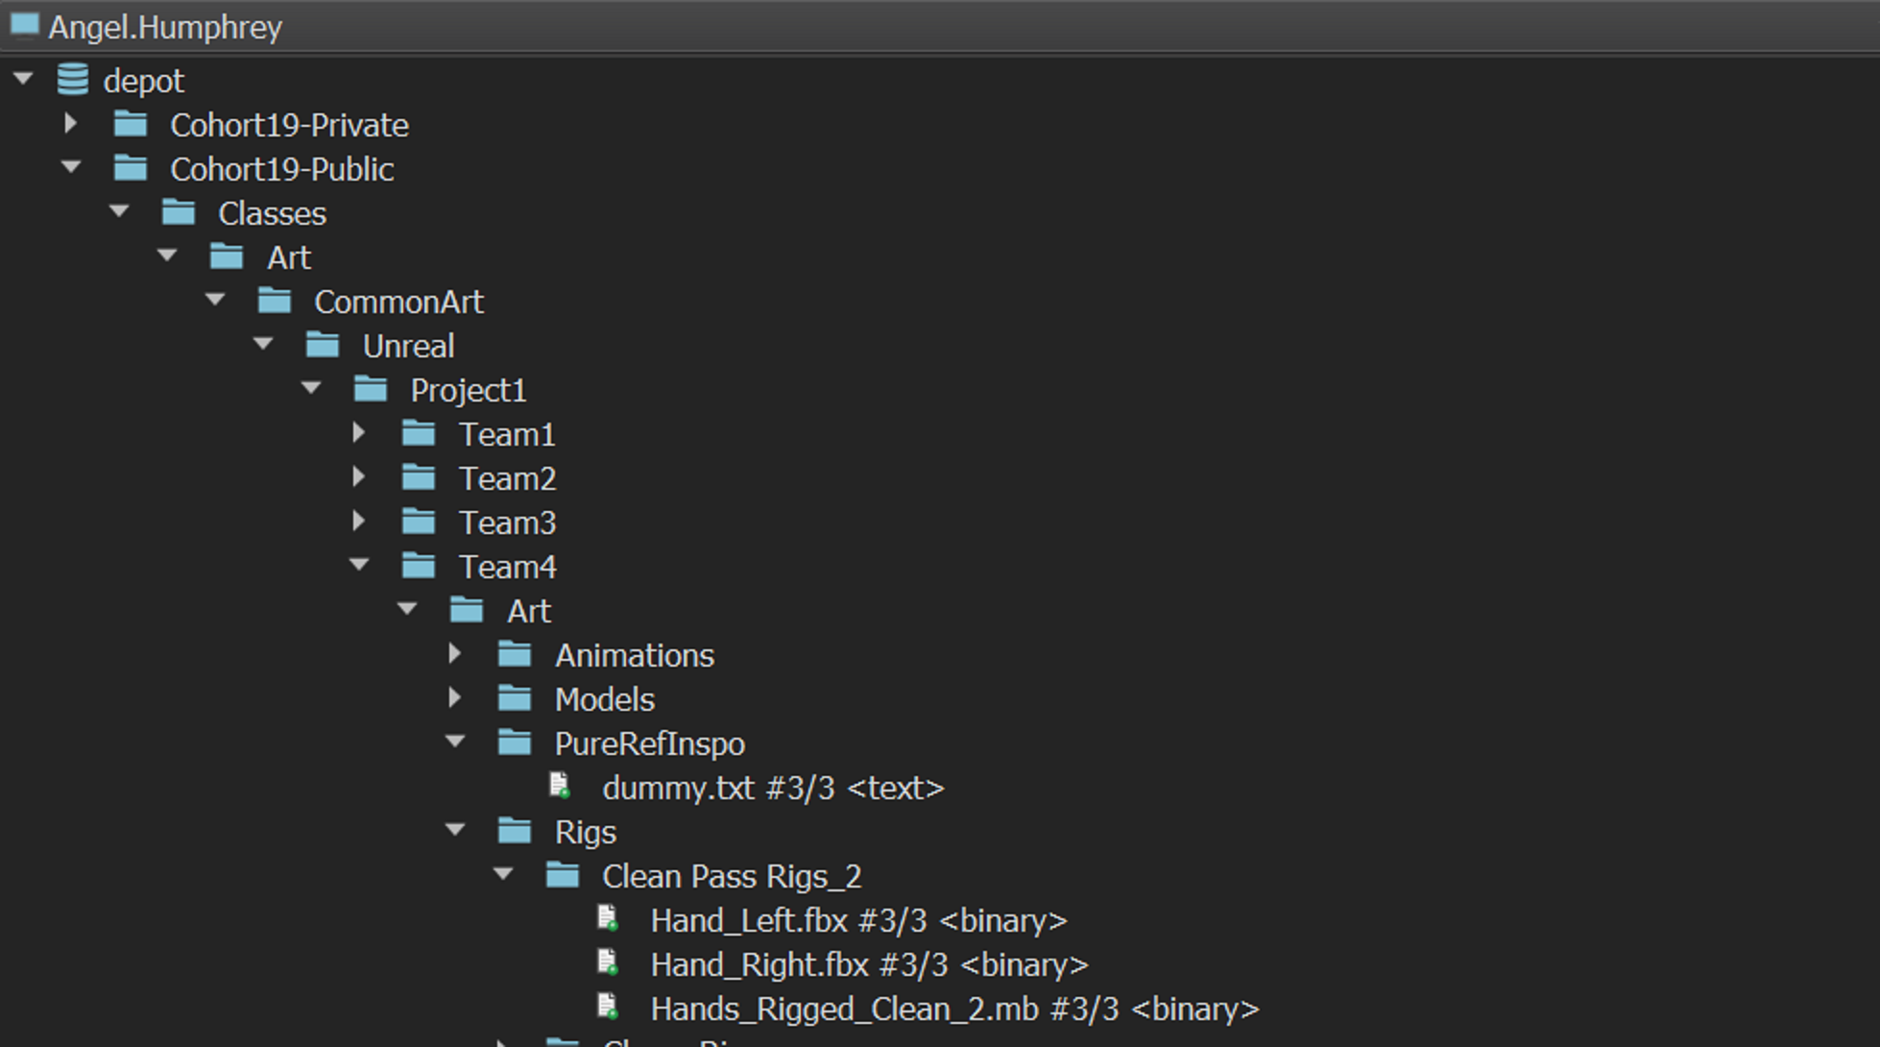Select the Project1 folder label
The height and width of the screenshot is (1047, 1880).
468,390
